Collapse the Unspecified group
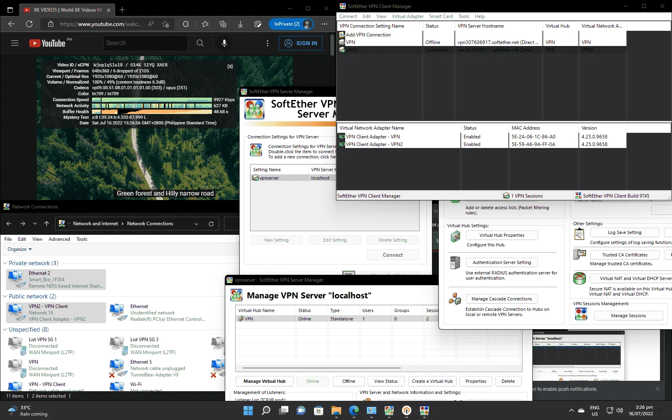 pos(5,330)
